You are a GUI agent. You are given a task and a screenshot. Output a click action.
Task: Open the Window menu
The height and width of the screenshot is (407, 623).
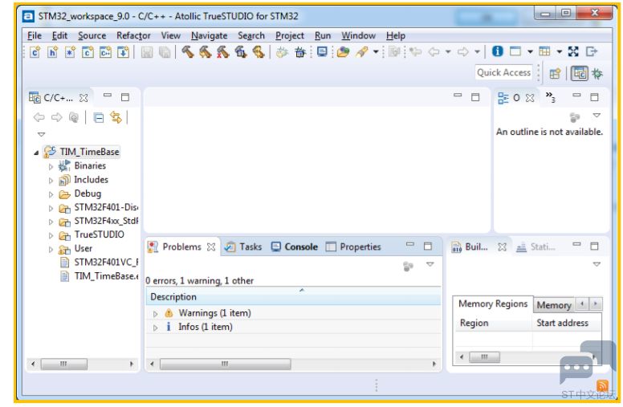tap(358, 35)
